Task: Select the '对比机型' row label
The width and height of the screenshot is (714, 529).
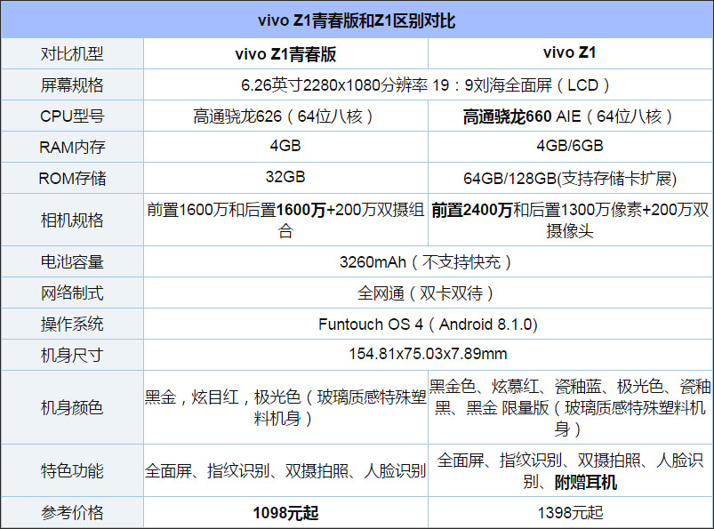Action: tap(72, 53)
